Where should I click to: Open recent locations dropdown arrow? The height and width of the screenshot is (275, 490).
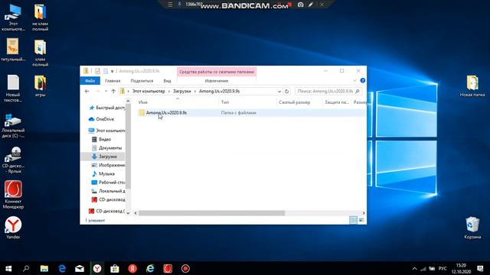point(106,92)
